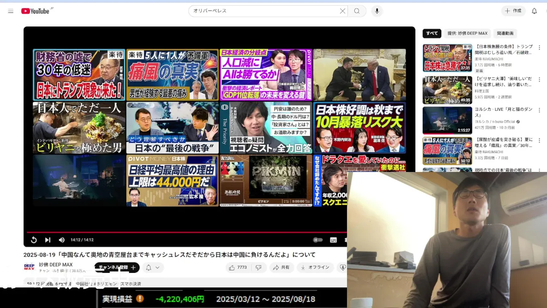Select the 関連動画 filter chip
Image resolution: width=547 pixels, height=308 pixels.
point(505,33)
